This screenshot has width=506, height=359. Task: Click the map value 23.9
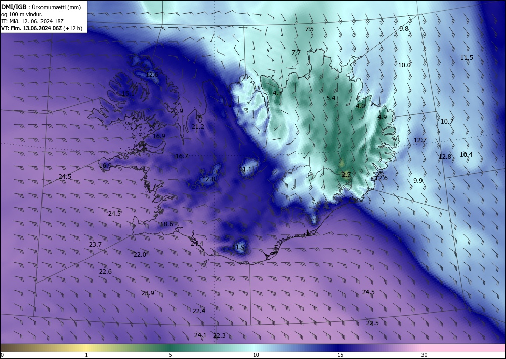click(148, 294)
